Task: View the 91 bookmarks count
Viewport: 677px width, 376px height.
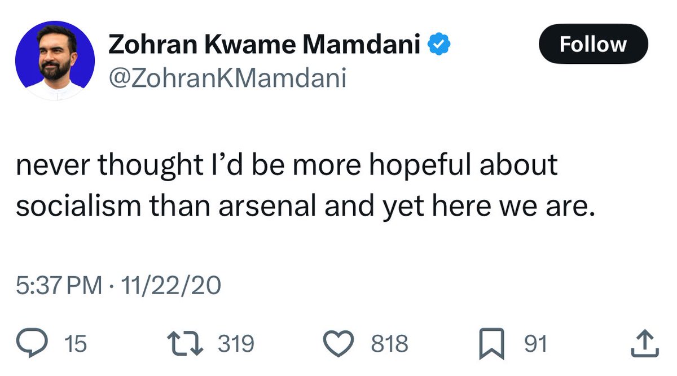Action: point(535,344)
